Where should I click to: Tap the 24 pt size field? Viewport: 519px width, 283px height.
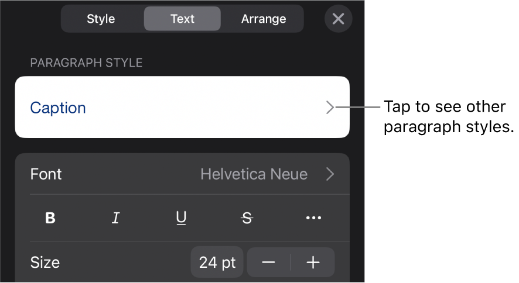(x=217, y=263)
